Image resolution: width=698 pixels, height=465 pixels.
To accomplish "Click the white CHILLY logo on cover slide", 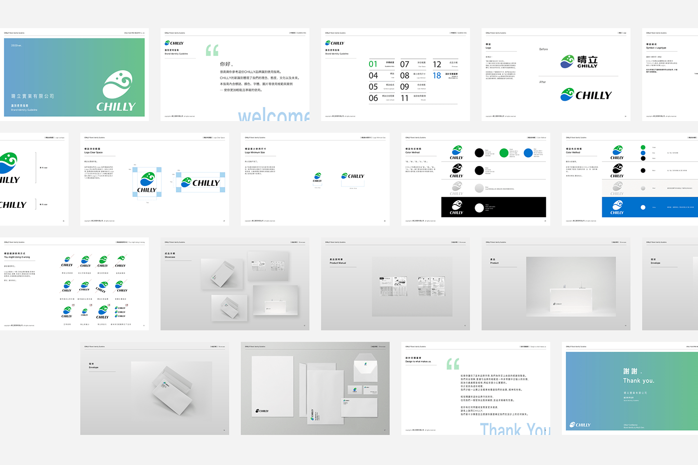I will [116, 92].
